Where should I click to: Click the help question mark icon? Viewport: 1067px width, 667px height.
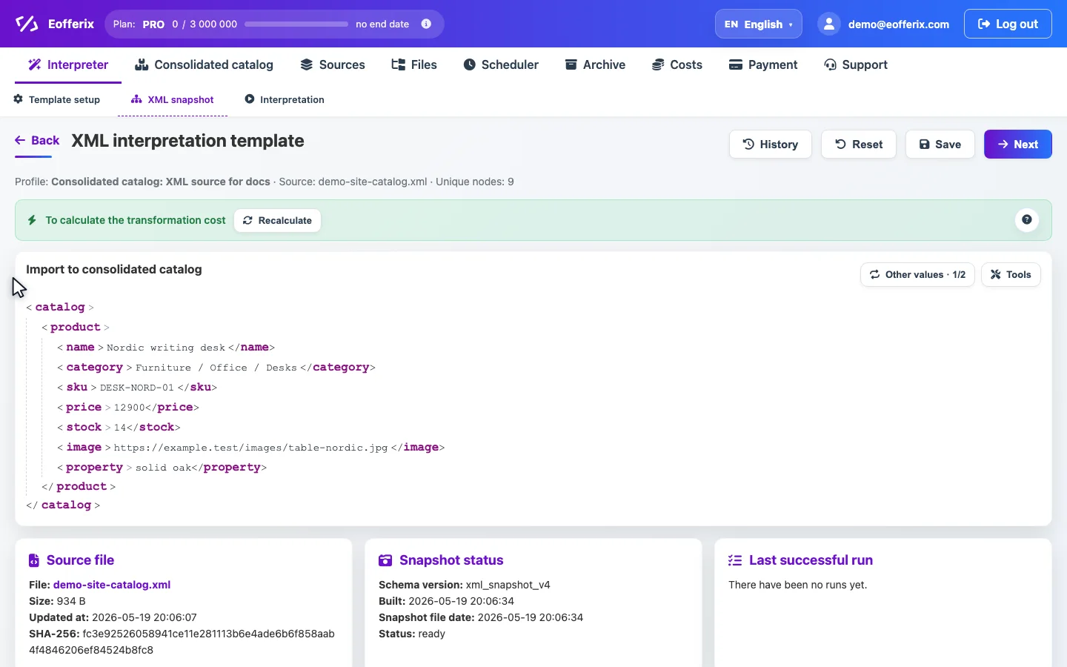coord(1027,219)
